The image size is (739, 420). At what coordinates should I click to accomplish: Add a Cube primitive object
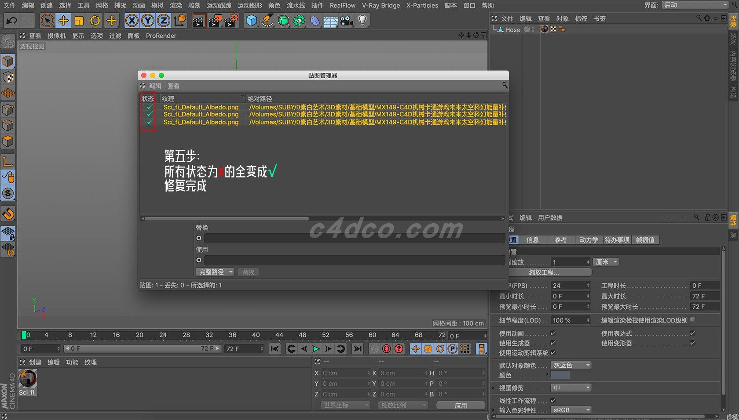[251, 21]
